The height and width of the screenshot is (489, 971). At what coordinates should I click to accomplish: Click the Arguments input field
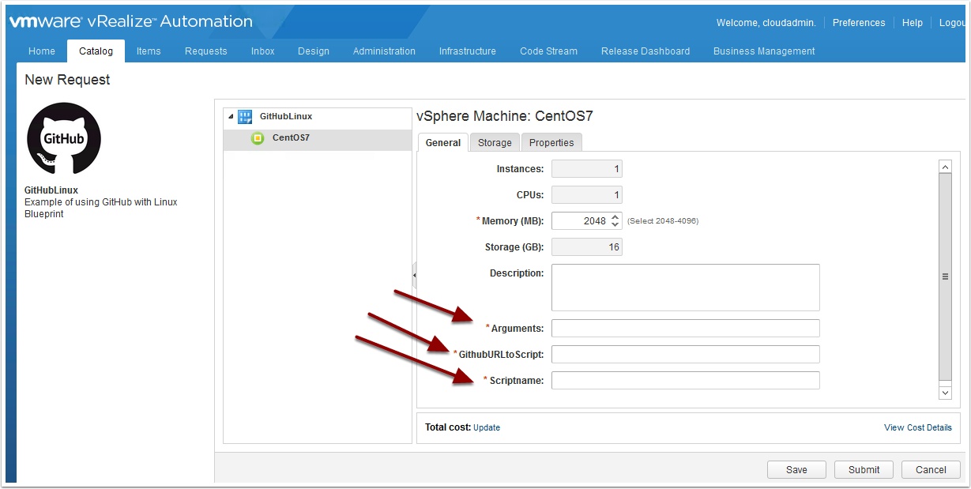tap(686, 328)
